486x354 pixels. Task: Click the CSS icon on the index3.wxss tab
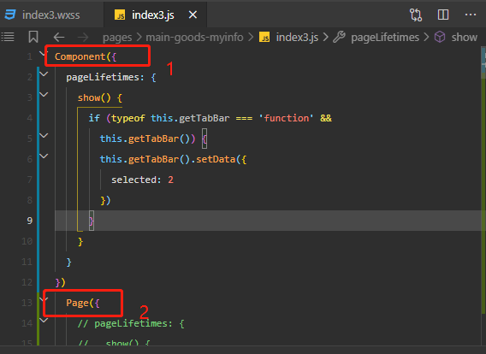point(10,15)
